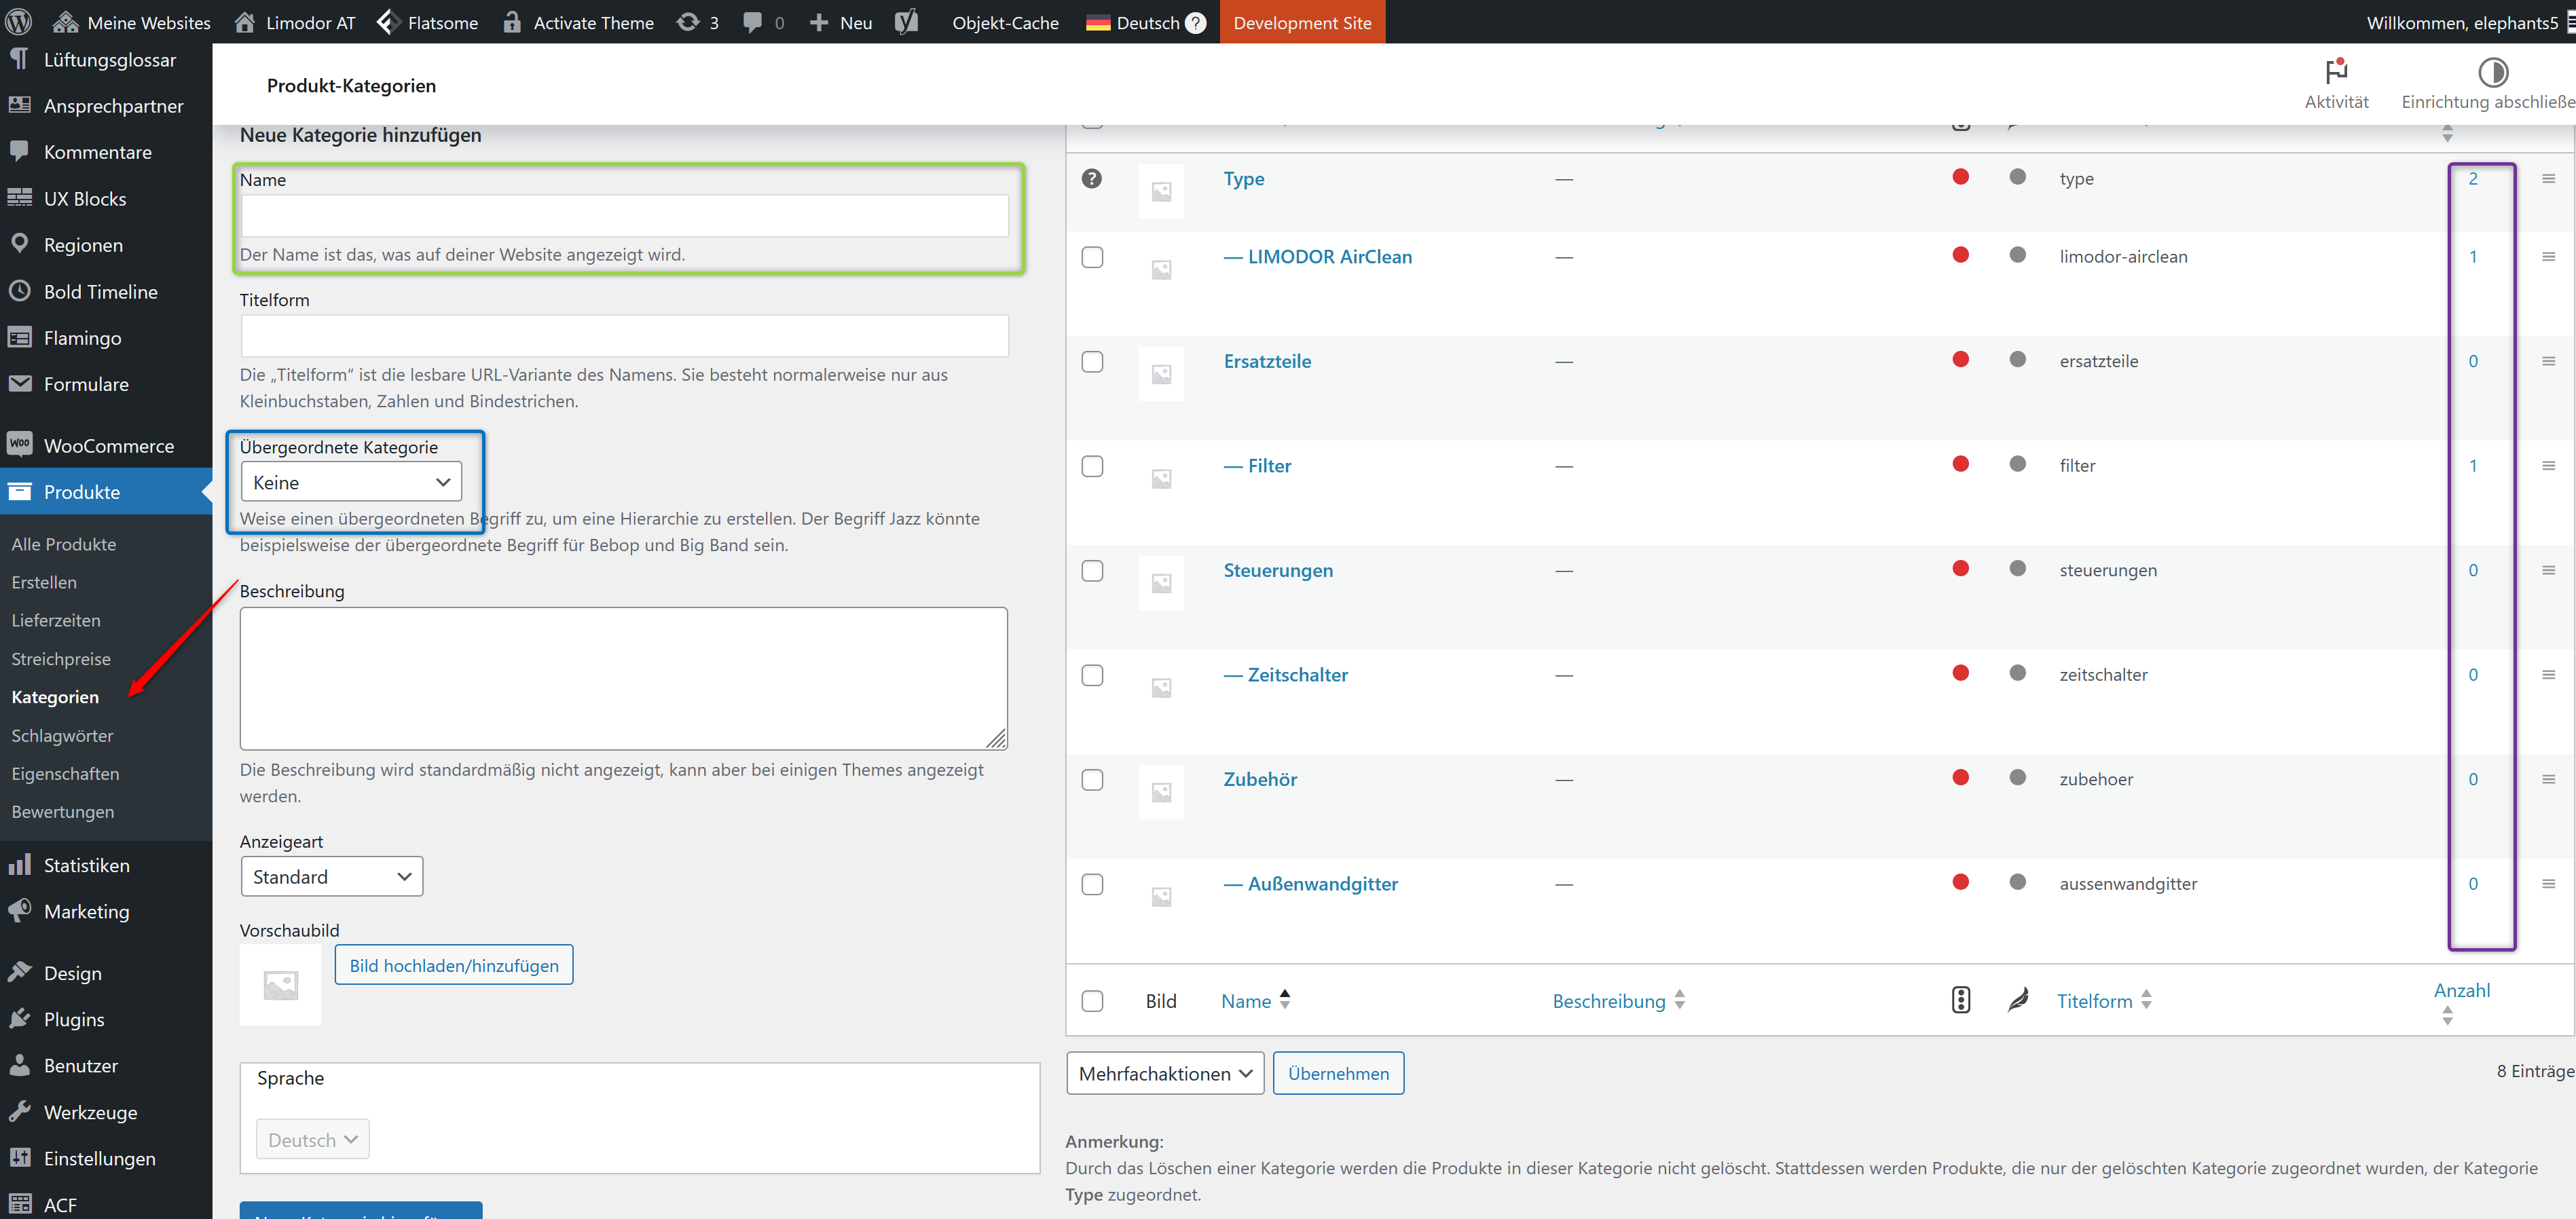
Task: Tick checkbox for LIMODOR AirClean
Action: coord(1092,257)
